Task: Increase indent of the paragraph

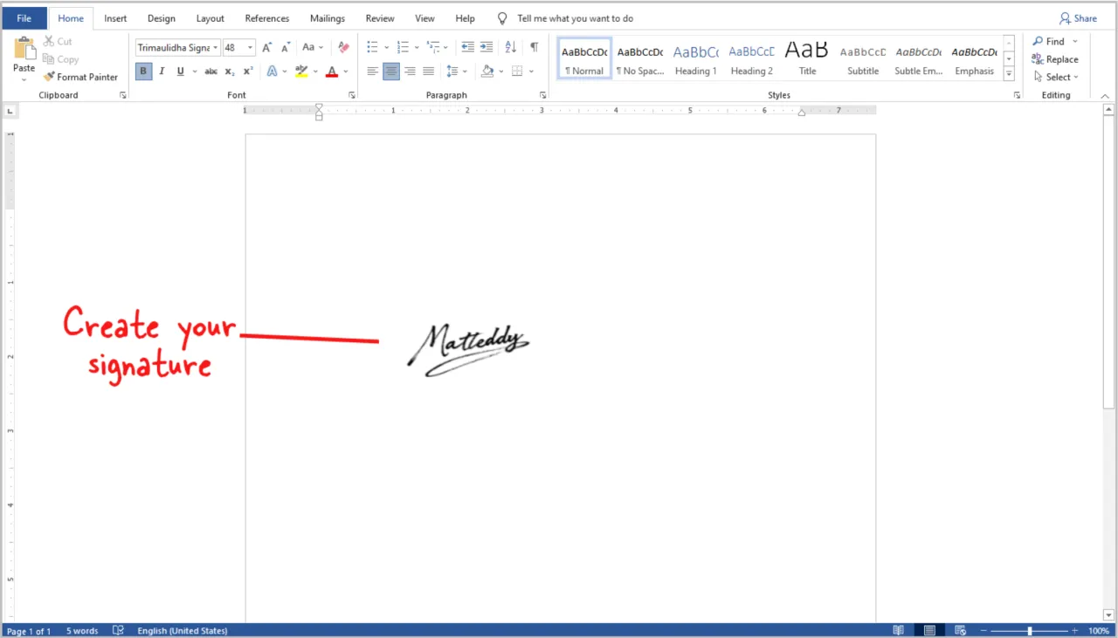Action: click(487, 47)
